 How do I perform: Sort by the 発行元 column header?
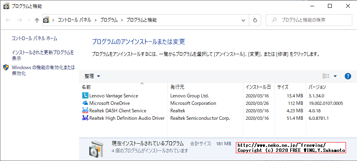[x=205, y=87]
